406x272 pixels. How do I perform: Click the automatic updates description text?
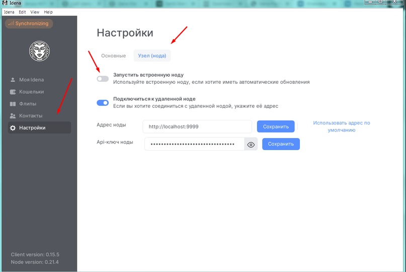tap(211, 82)
